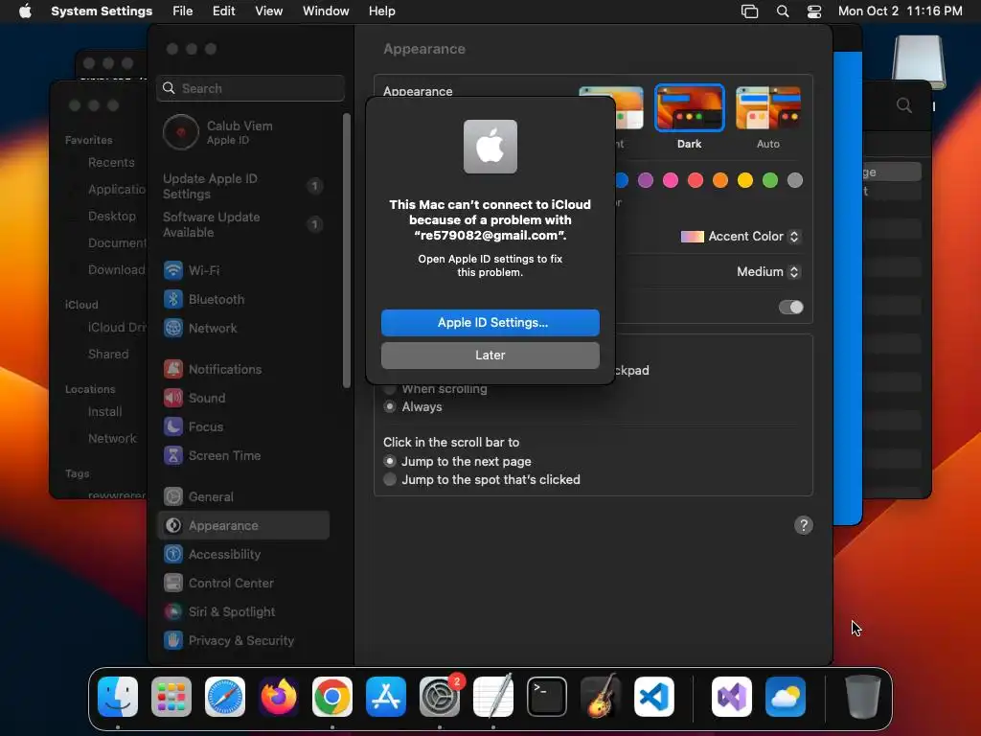Open Bluetooth icon in sidebar
Image resolution: width=981 pixels, height=736 pixels.
(173, 299)
